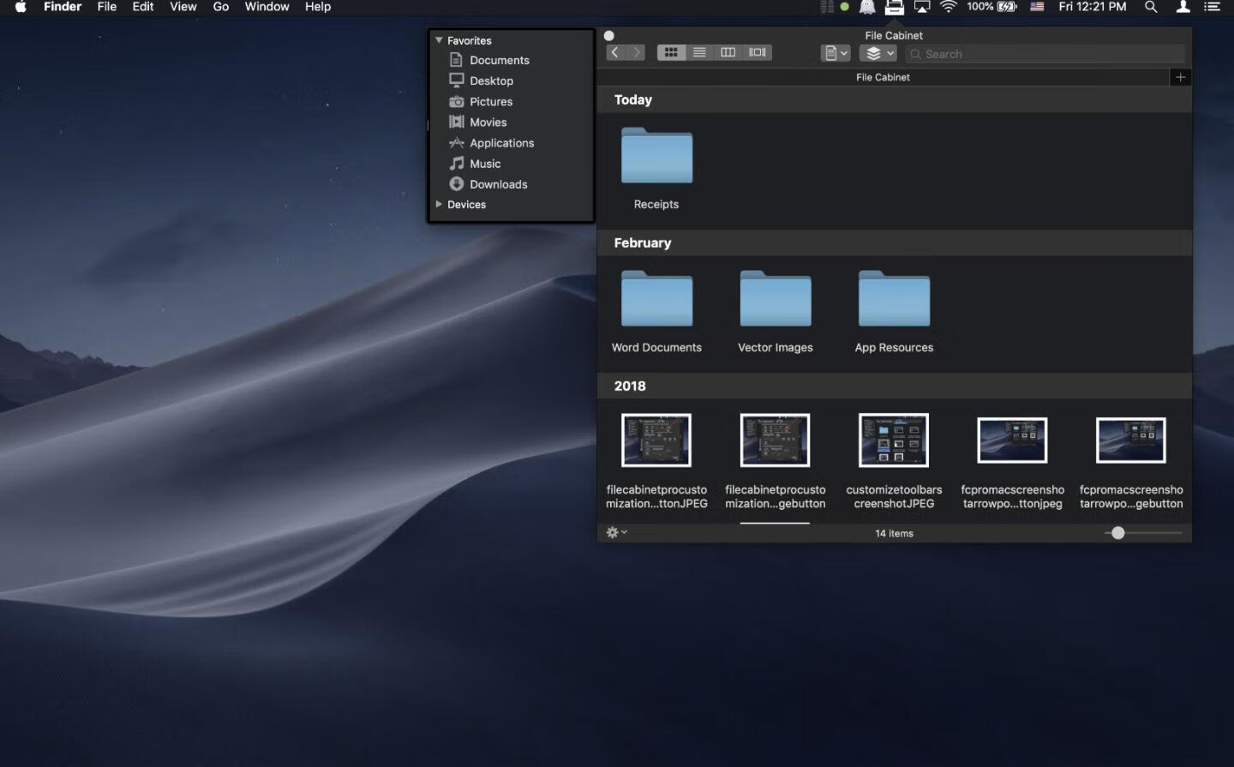This screenshot has width=1234, height=767.
Task: Add a new tab with plus button
Action: tap(1180, 77)
